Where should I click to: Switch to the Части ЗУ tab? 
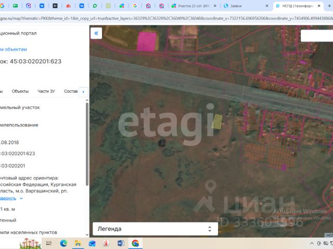[46, 91]
